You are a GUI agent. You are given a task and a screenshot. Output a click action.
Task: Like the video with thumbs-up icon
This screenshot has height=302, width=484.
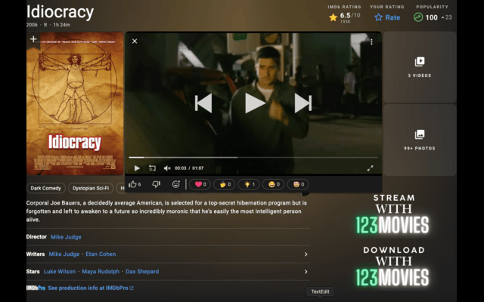point(135,184)
